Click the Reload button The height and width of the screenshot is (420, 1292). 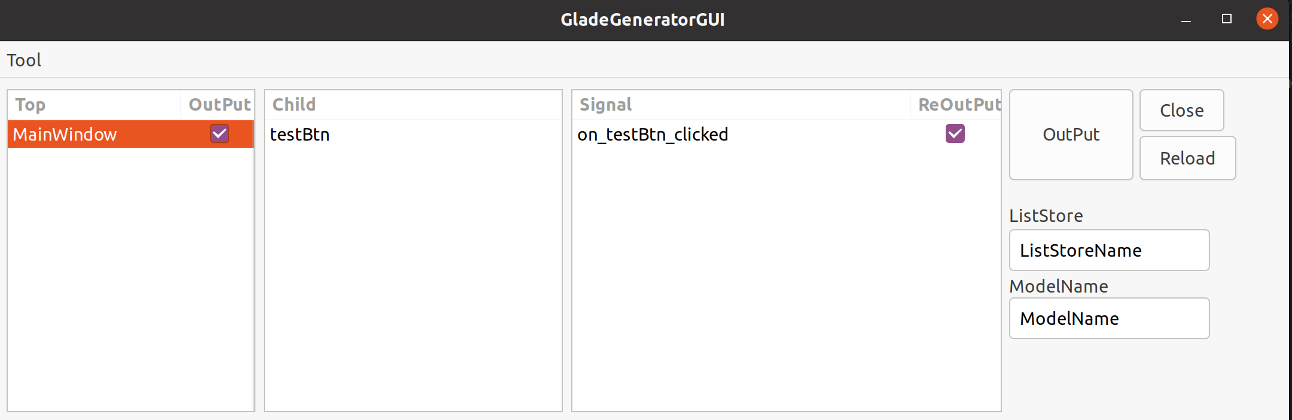click(x=1187, y=157)
